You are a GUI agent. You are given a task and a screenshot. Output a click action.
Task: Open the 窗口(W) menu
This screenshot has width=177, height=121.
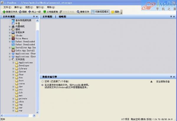[x=40, y=7]
